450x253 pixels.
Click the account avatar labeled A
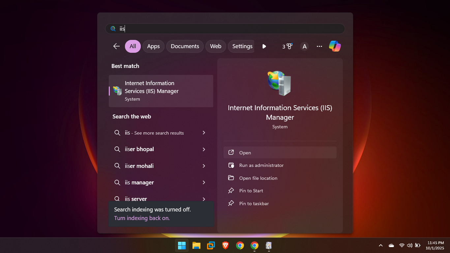[305, 46]
